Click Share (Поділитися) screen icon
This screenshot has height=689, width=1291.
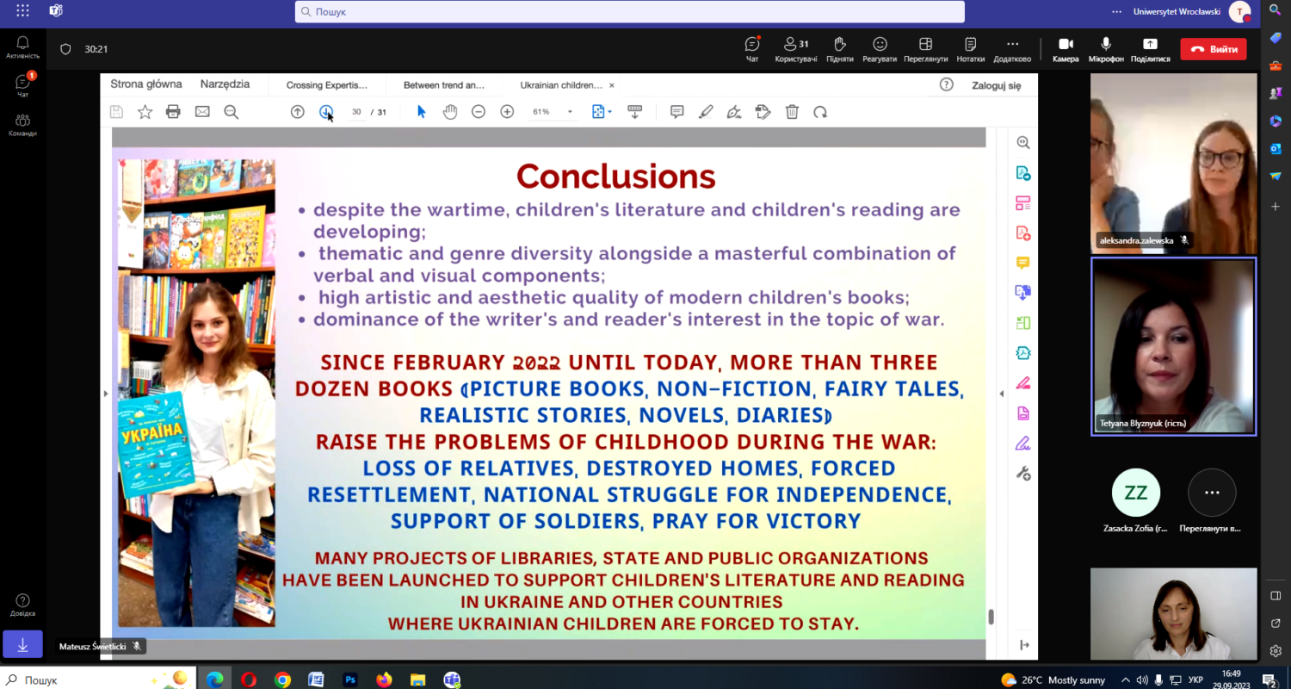(x=1150, y=45)
